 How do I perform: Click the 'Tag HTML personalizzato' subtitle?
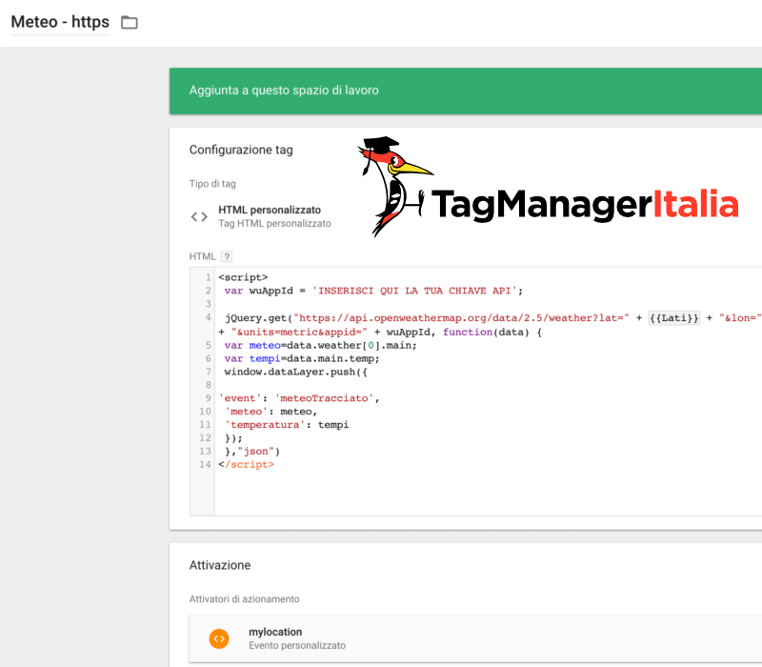click(274, 223)
